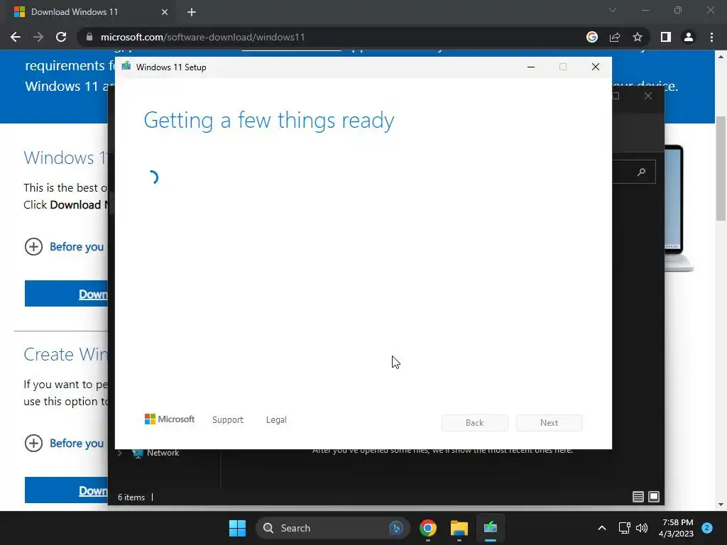Open Bing chat icon in search box
The image size is (727, 545).
click(396, 528)
